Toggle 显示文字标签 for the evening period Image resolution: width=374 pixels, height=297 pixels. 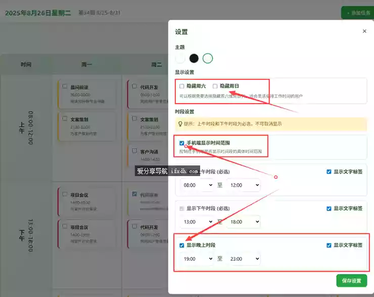(329, 245)
